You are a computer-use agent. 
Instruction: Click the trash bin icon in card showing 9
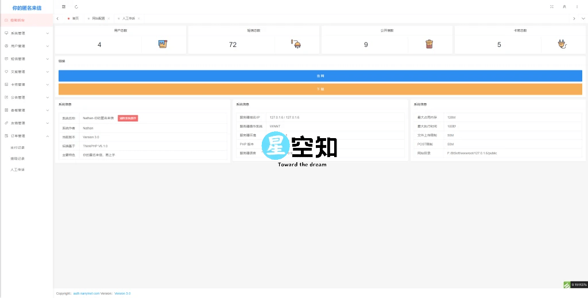(x=430, y=44)
